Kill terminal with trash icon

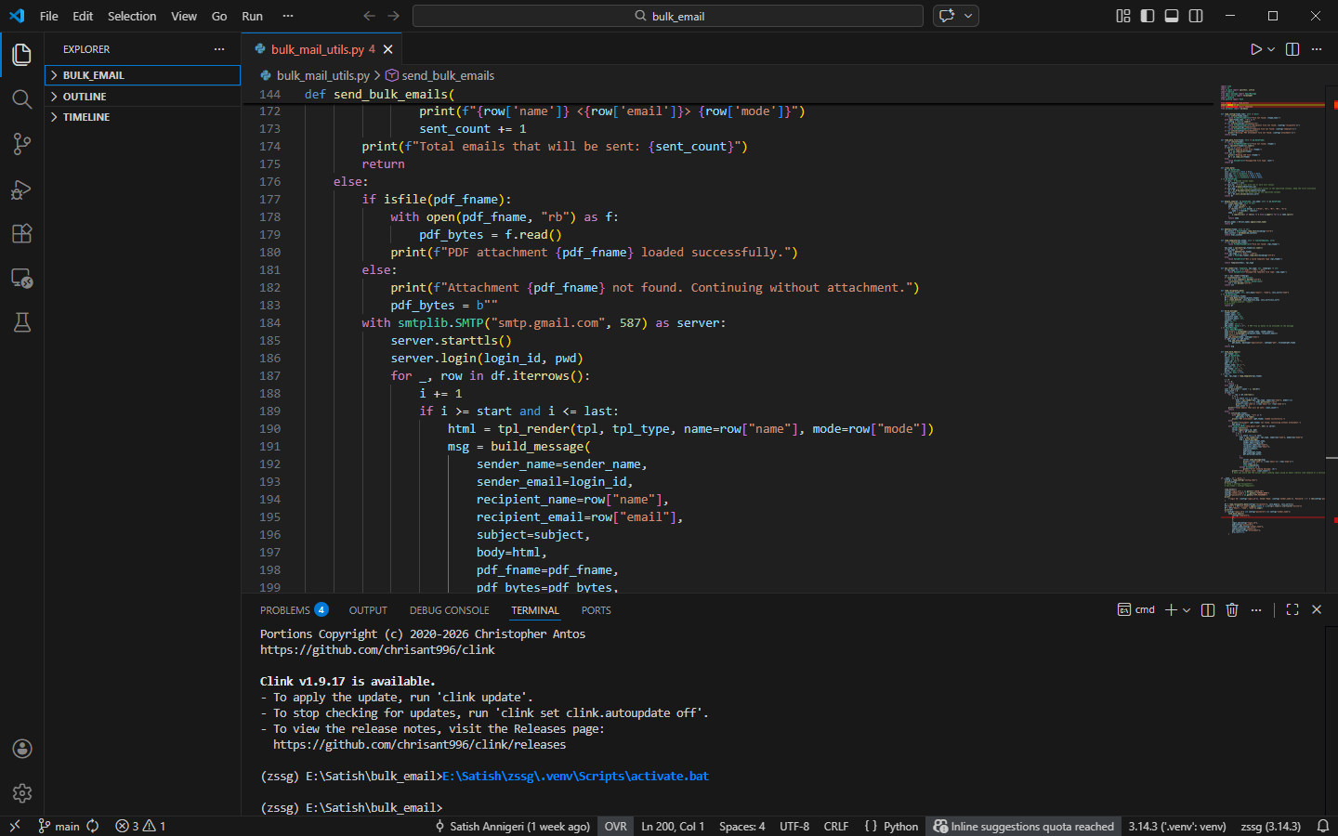point(1232,610)
